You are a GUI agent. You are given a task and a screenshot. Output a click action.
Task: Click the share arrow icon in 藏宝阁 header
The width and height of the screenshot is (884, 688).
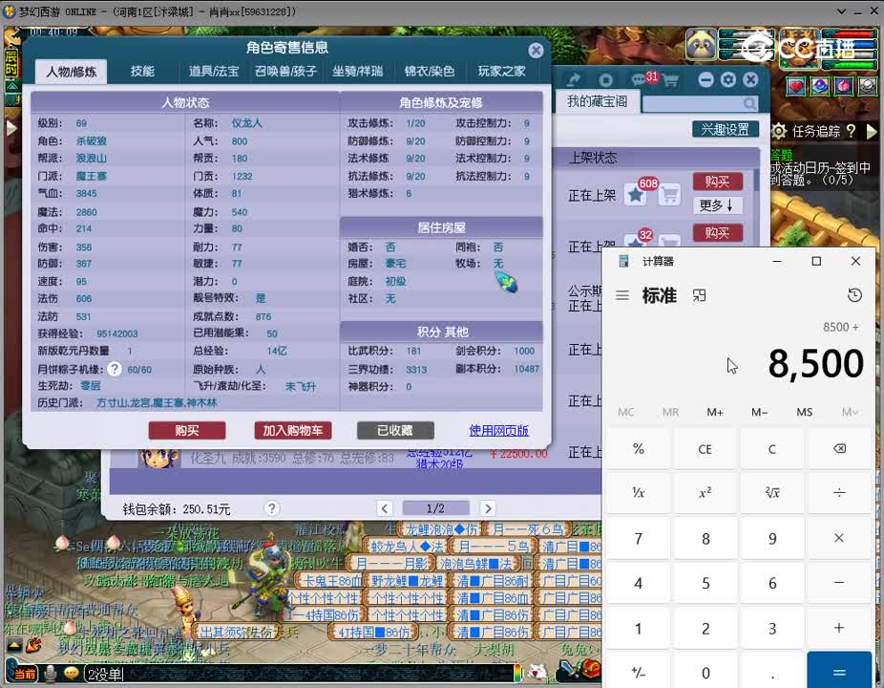(x=574, y=80)
